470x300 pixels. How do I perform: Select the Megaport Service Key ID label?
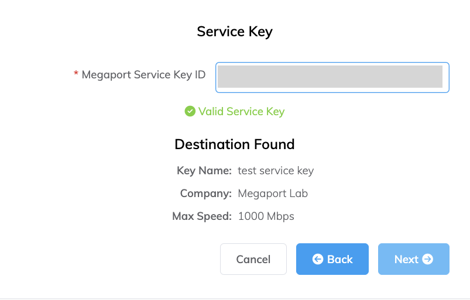(143, 74)
